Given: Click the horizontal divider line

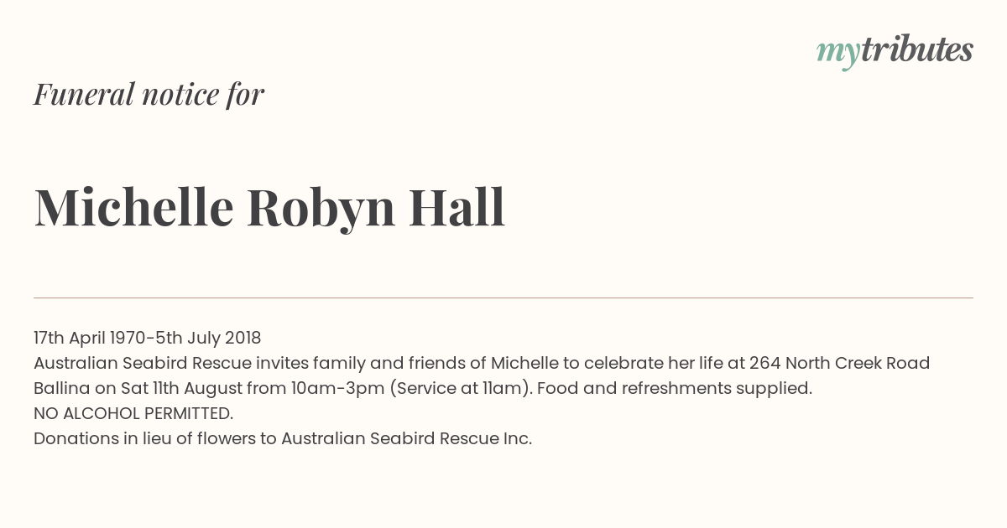Looking at the screenshot, I should [x=503, y=298].
